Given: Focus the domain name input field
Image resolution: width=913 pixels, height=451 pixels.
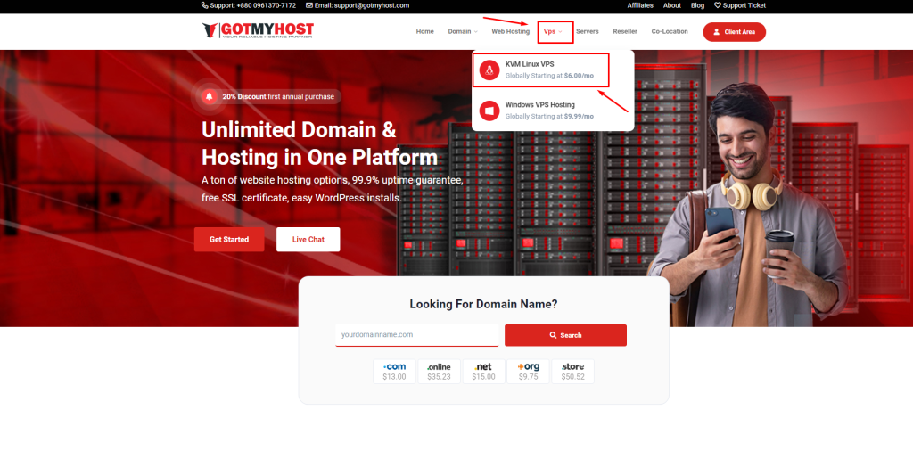Looking at the screenshot, I should [x=416, y=335].
